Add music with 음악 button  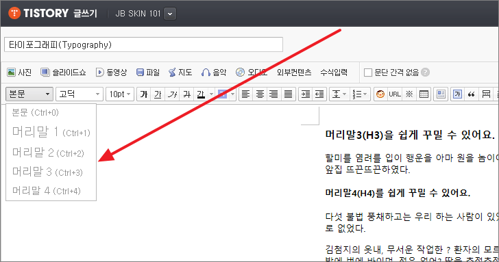coord(214,73)
